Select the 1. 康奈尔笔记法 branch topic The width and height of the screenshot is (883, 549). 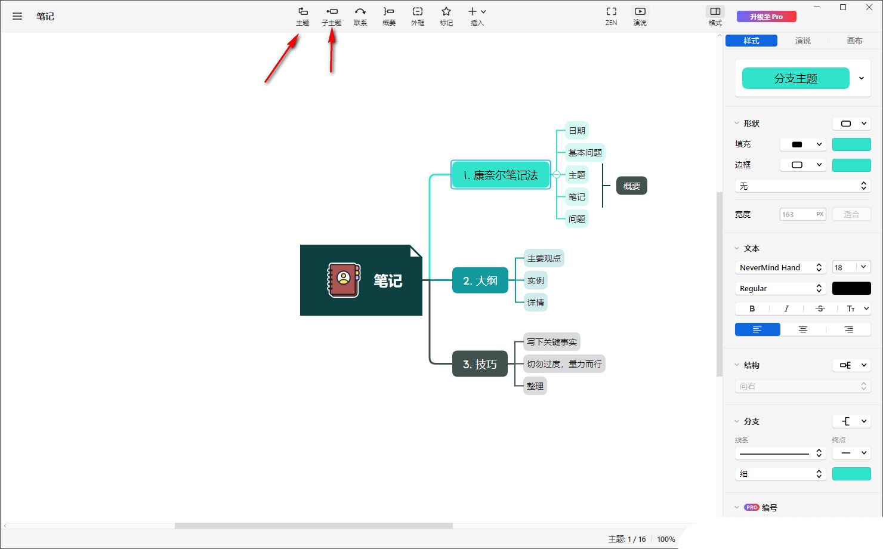click(501, 175)
